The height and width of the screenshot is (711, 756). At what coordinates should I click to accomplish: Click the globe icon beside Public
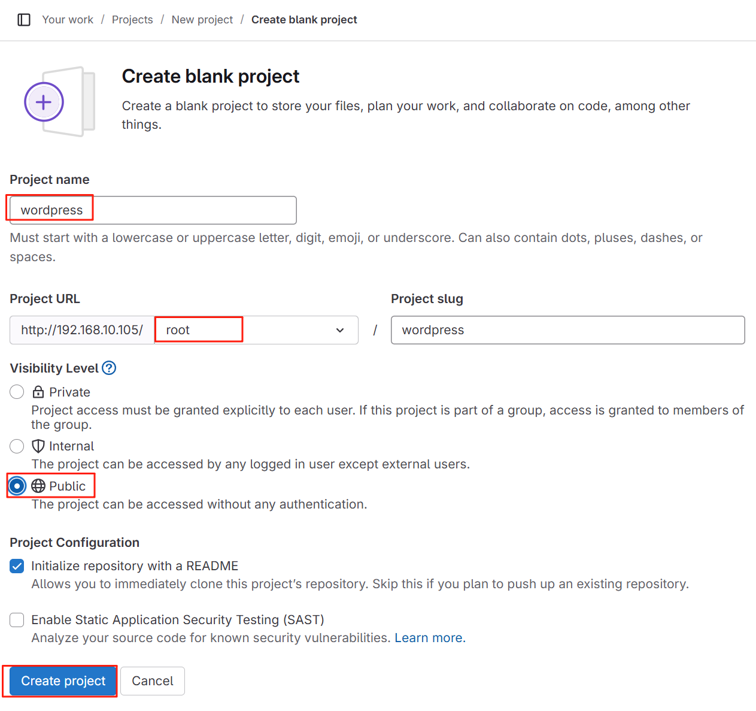pos(38,486)
